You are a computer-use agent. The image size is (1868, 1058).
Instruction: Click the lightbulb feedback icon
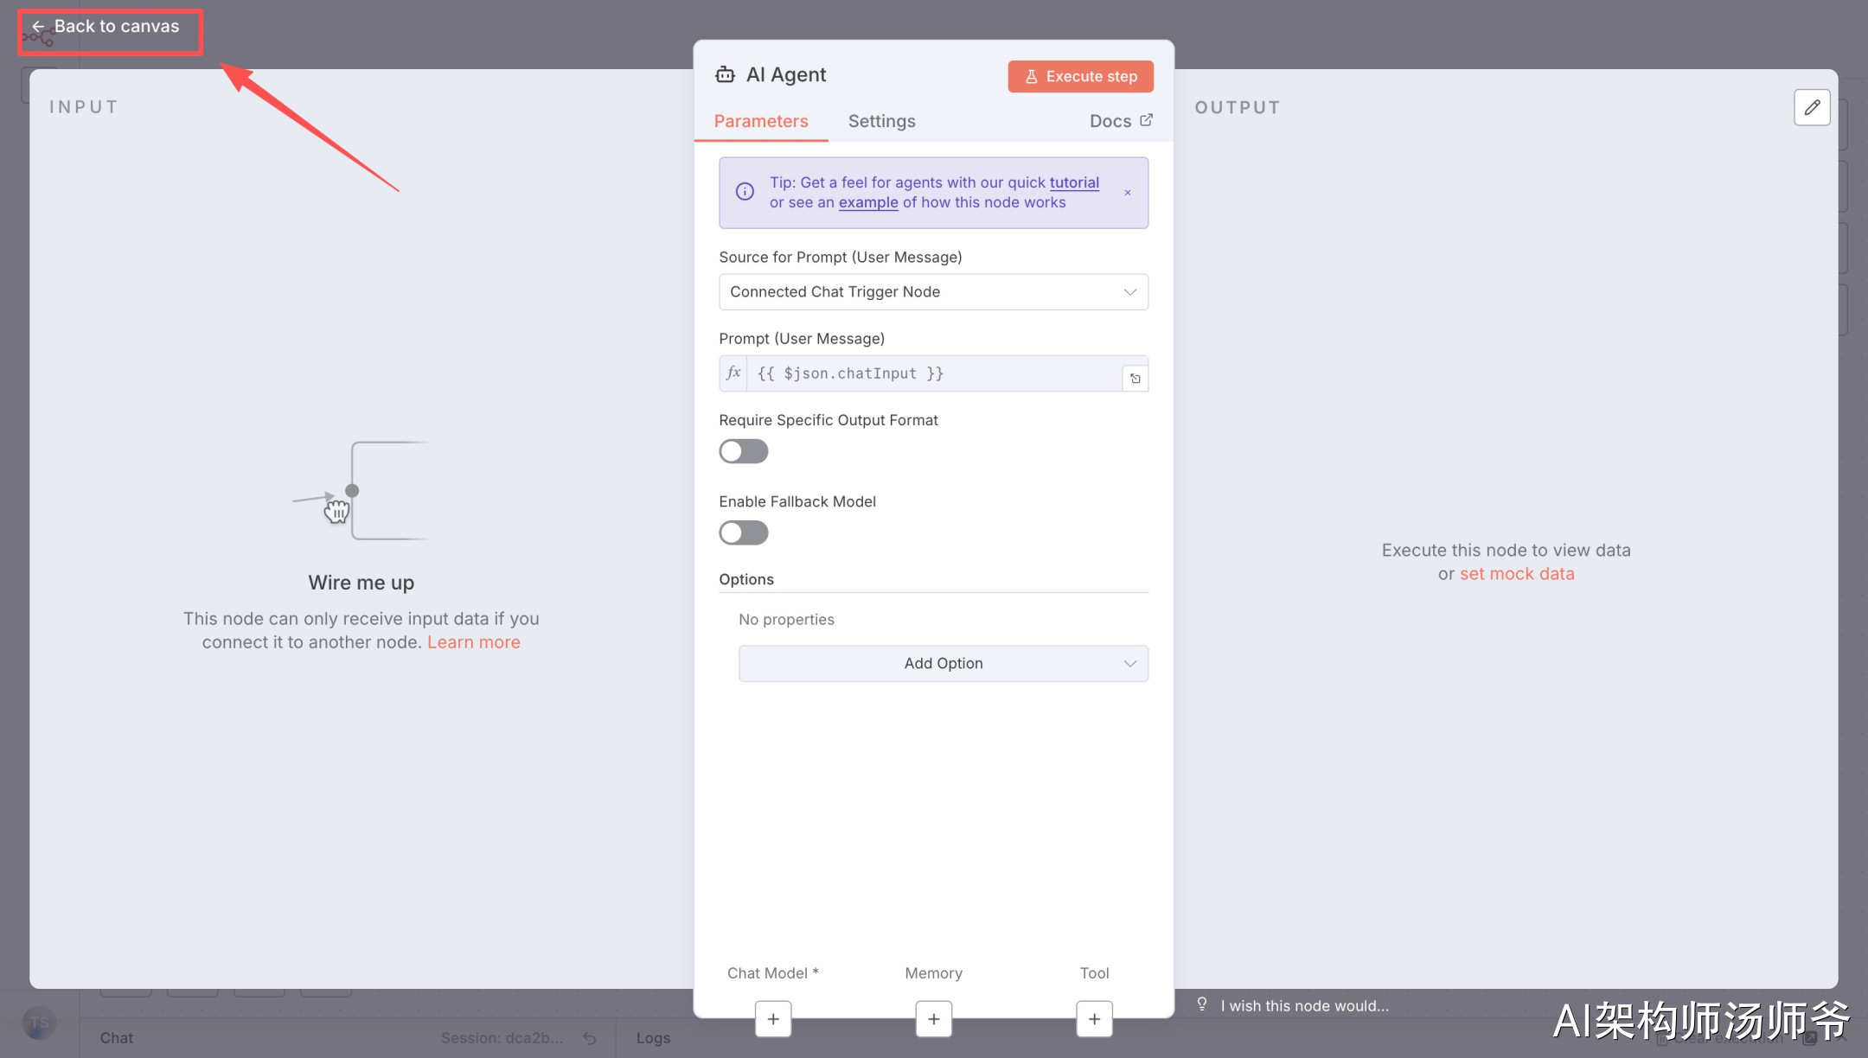(1202, 1004)
